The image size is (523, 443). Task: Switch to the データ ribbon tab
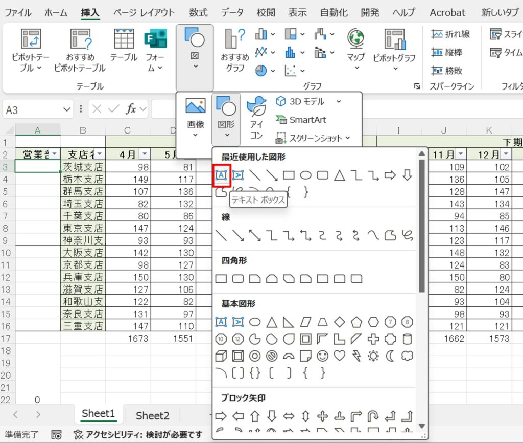click(x=232, y=13)
